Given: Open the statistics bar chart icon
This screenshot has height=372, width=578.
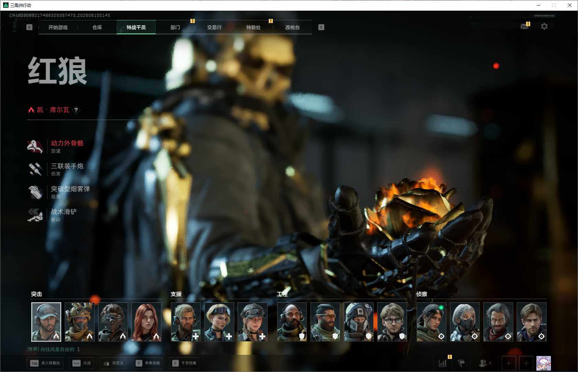Looking at the screenshot, I should [443, 363].
